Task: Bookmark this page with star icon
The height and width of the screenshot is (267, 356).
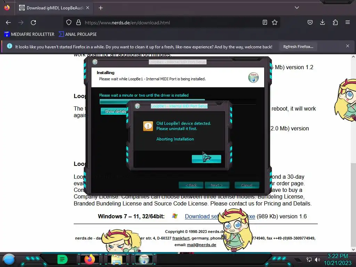Action: [275, 23]
